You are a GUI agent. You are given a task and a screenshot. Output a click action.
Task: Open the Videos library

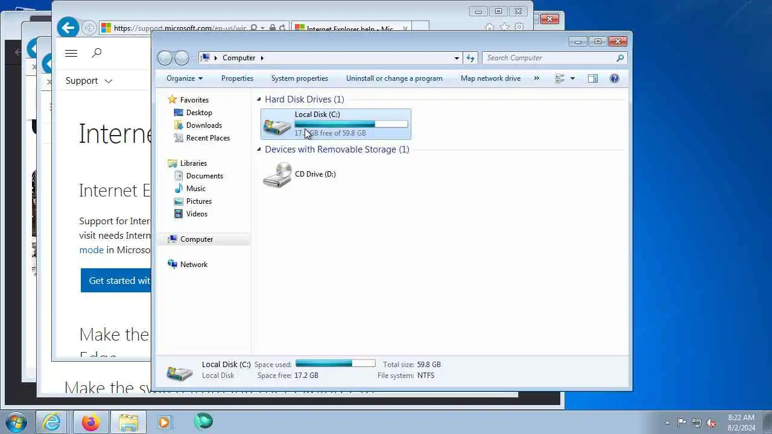coord(197,214)
